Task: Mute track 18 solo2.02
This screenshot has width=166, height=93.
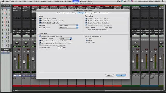Action: (x=137, y=52)
